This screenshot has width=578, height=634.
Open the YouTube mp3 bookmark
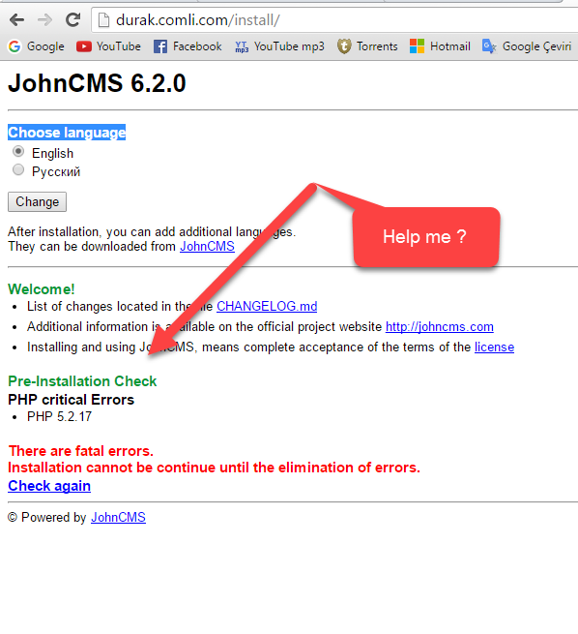tap(279, 46)
